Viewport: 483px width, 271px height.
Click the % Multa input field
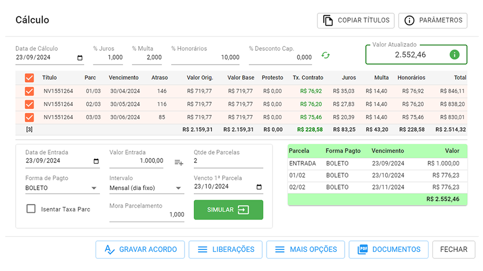tap(147, 58)
